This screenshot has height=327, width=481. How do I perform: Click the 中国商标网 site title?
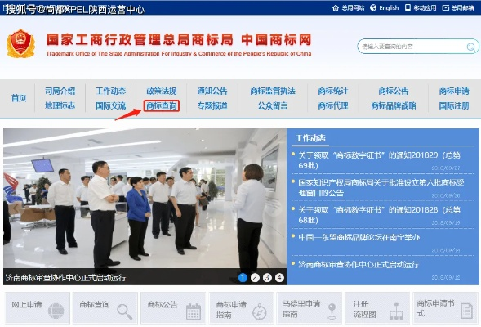tap(276, 40)
